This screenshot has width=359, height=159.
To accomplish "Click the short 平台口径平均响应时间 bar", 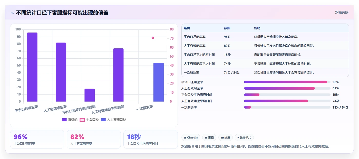I will tap(90, 95).
